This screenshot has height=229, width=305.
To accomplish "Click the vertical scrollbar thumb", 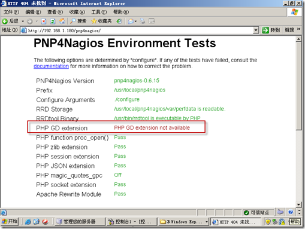I will point(298,86).
